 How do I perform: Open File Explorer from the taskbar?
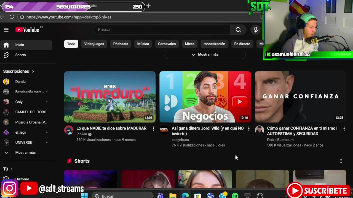tap(173, 196)
